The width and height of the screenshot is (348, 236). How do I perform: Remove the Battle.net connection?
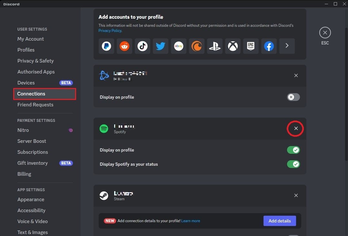pos(296,75)
